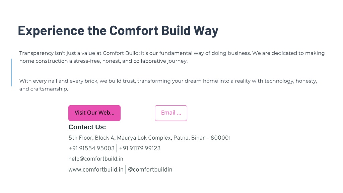
Task: Click the divider between website and handle
Action: [x=126, y=170]
